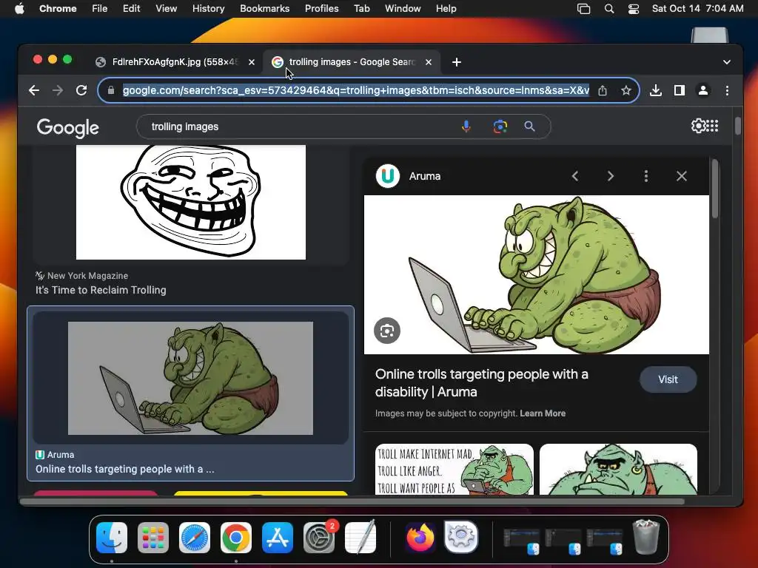This screenshot has width=758, height=568.
Task: Open Launchpad from the Dock
Action: coord(153,538)
